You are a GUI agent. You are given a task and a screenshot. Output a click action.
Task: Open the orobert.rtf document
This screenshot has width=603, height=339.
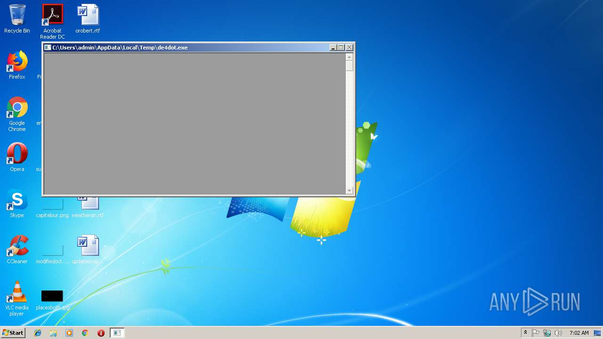pos(88,19)
